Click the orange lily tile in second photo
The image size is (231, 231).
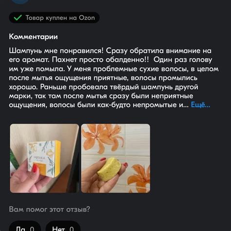coord(103,137)
